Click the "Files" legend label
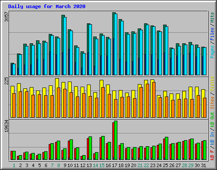The width and height of the screenshot is (217, 170). [x=212, y=34]
